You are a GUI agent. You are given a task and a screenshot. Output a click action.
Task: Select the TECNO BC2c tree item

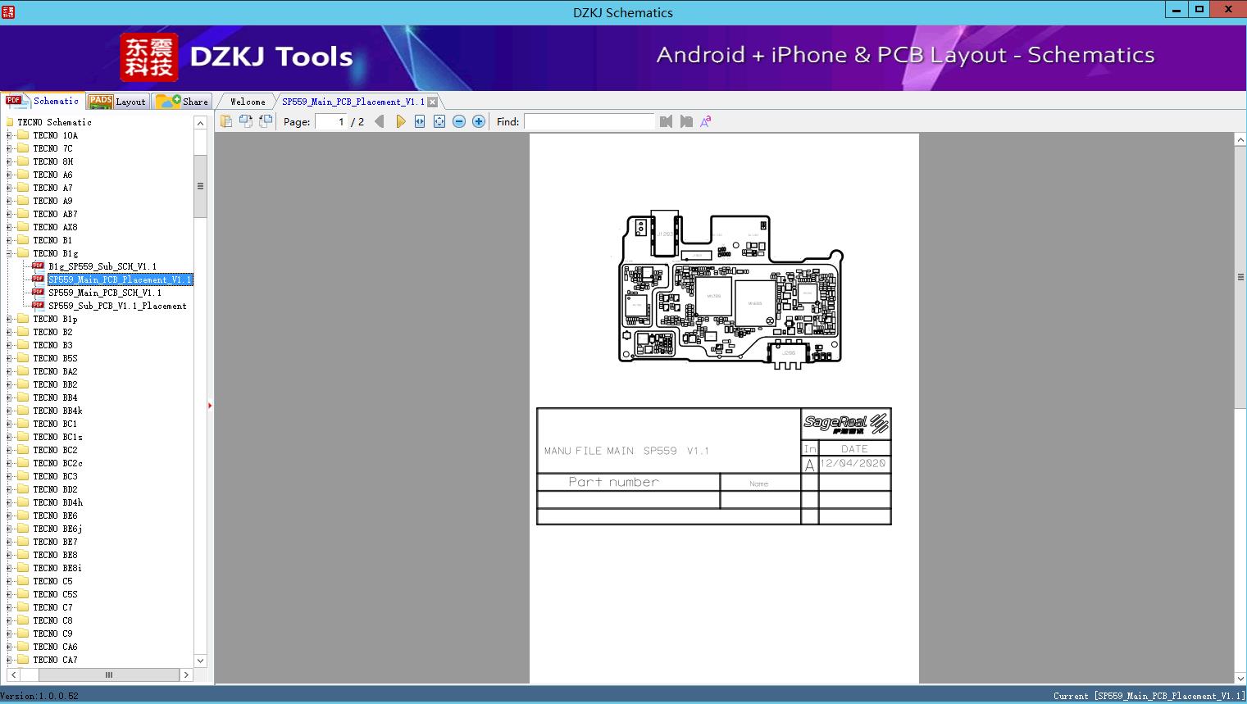(57, 463)
